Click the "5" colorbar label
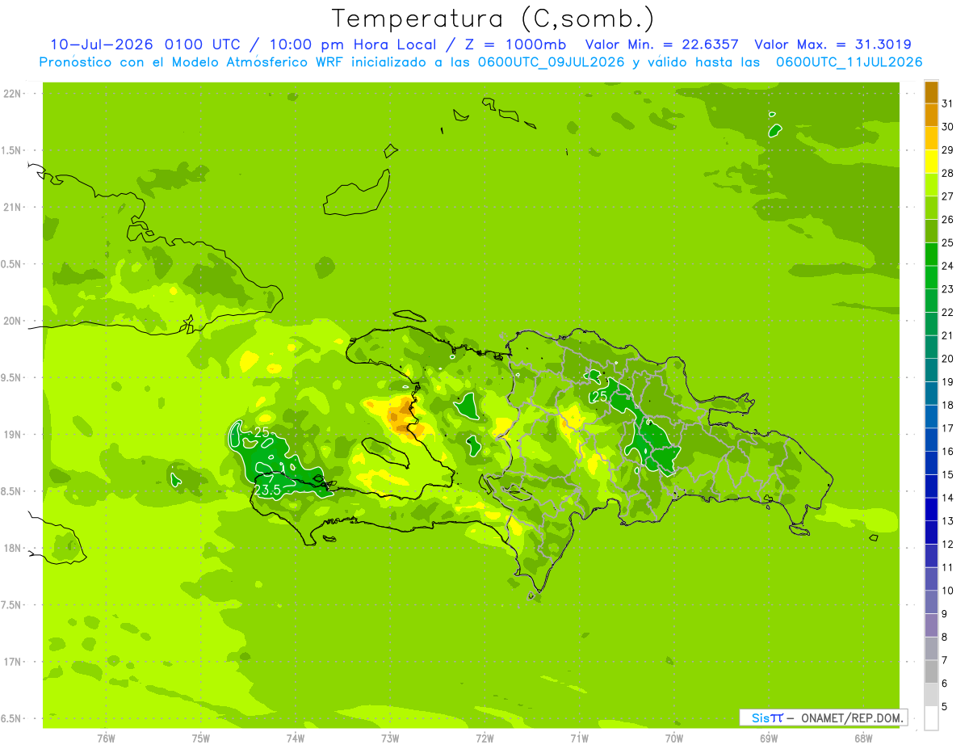This screenshot has width=969, height=749. [945, 707]
